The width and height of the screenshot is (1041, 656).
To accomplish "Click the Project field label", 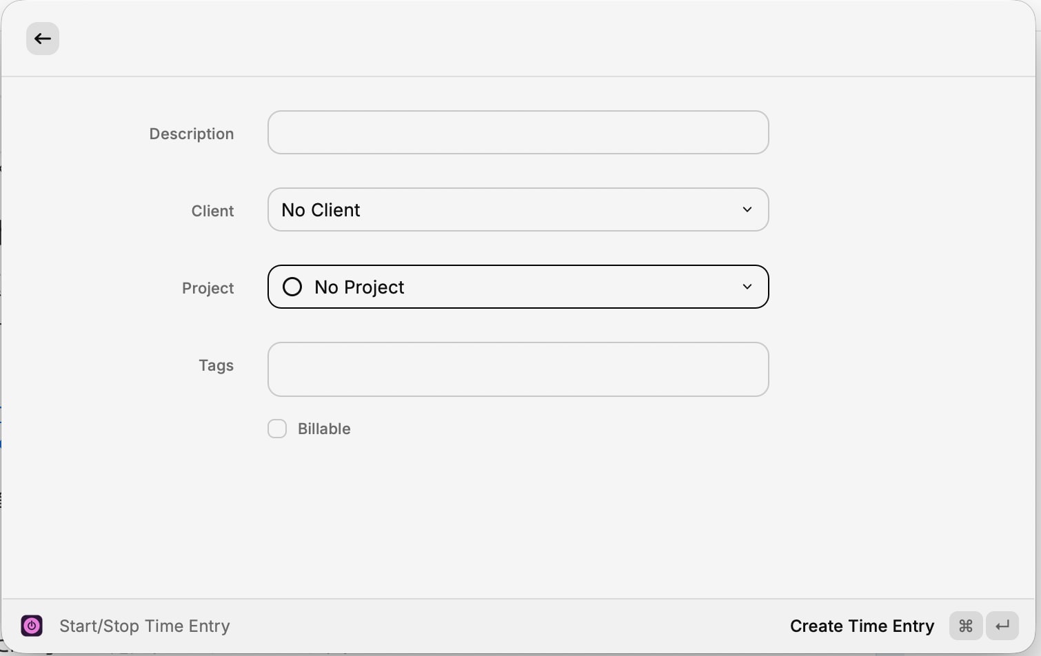I will [x=208, y=288].
